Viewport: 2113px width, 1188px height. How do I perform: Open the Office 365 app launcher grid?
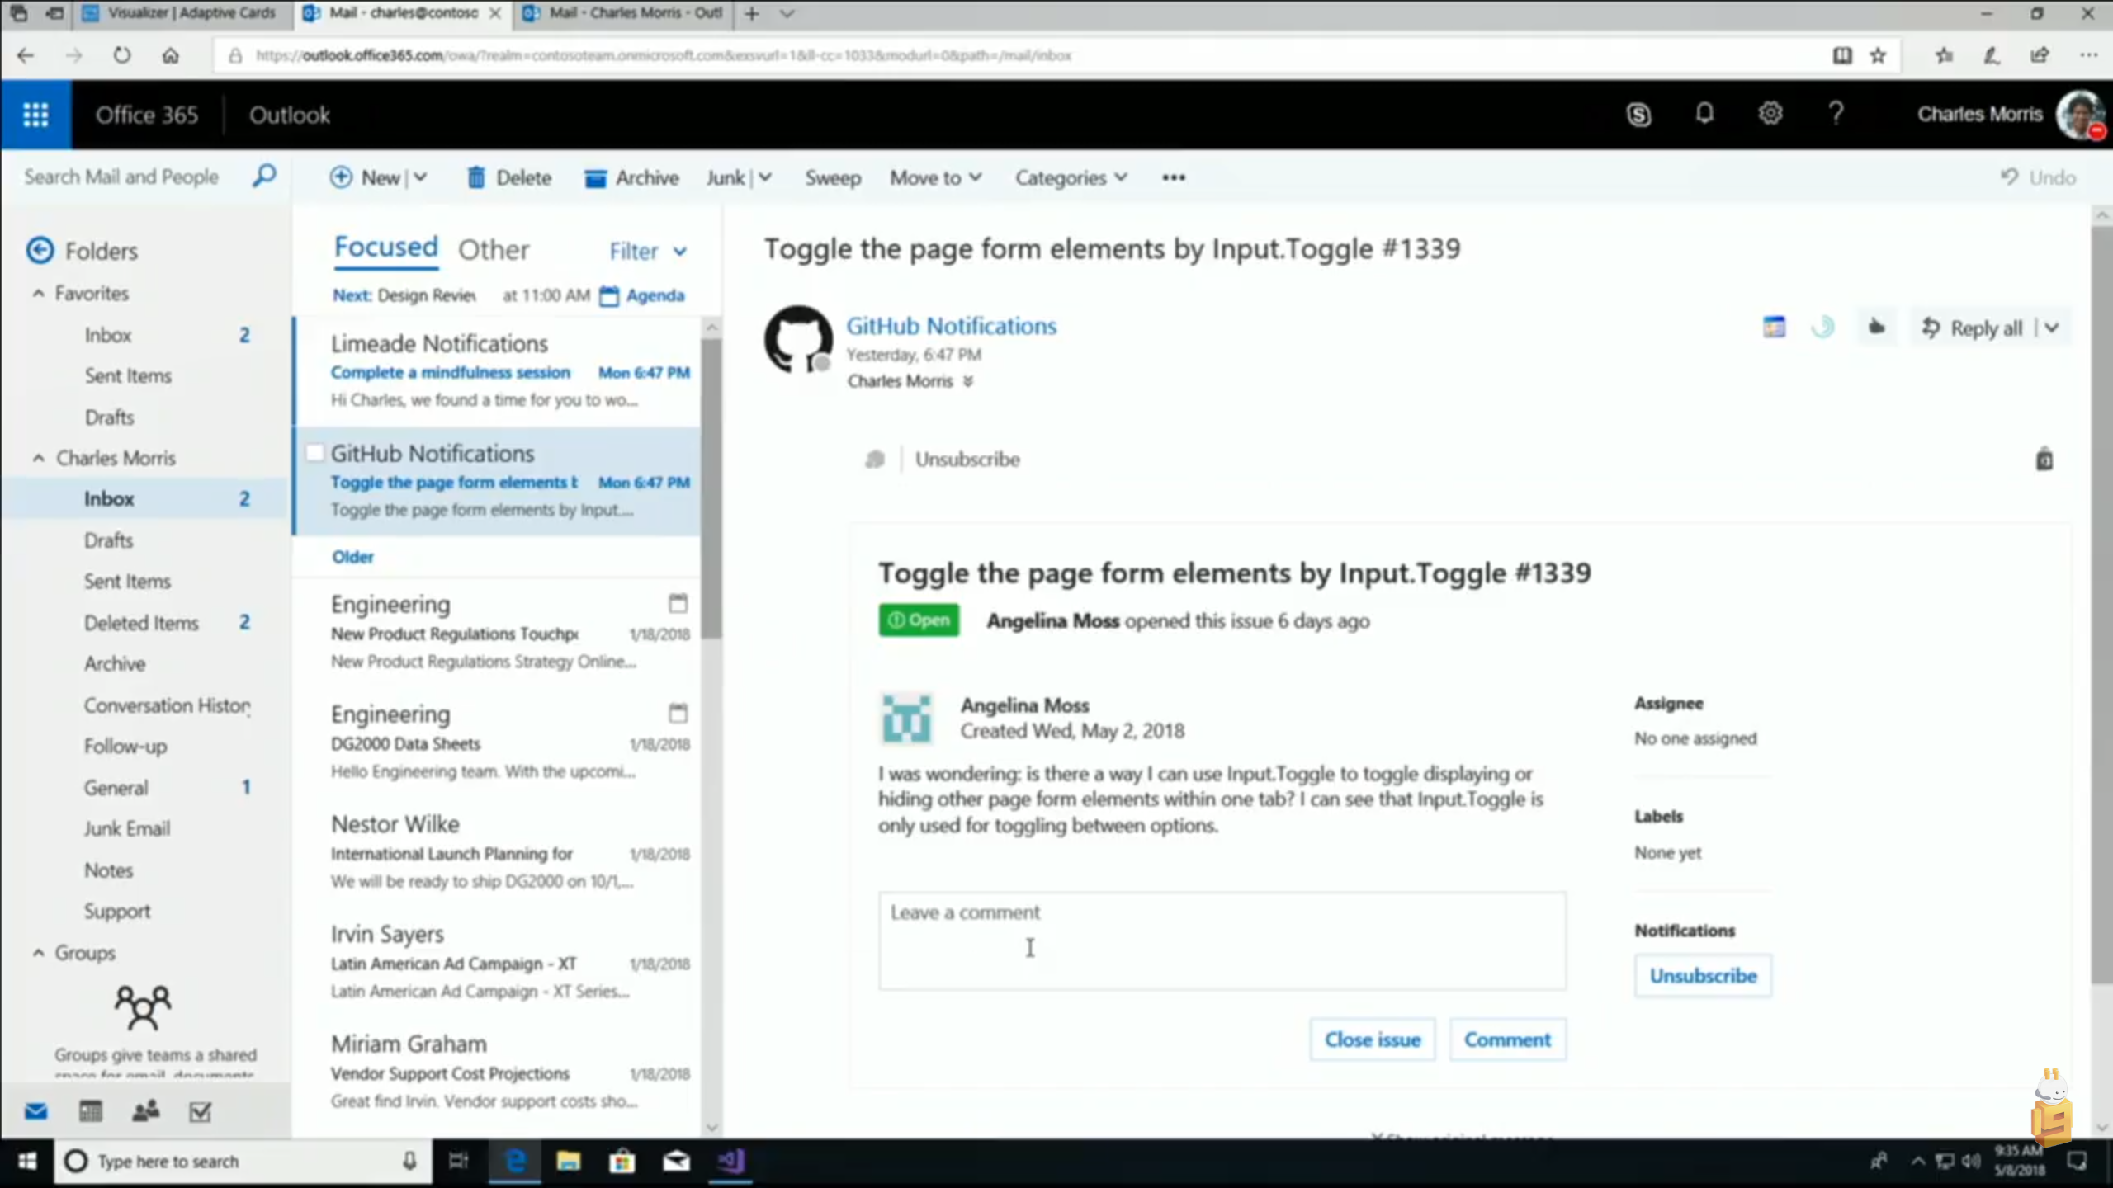pyautogui.click(x=35, y=115)
